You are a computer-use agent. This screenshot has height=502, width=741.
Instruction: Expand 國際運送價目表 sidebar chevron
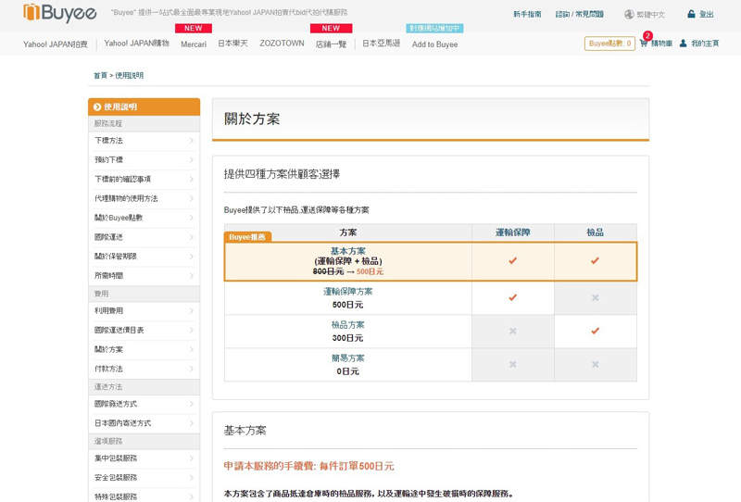[191, 330]
